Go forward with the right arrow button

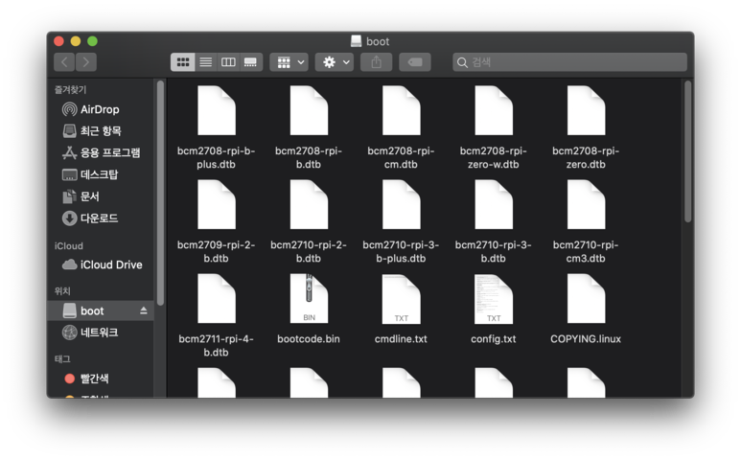coord(86,62)
